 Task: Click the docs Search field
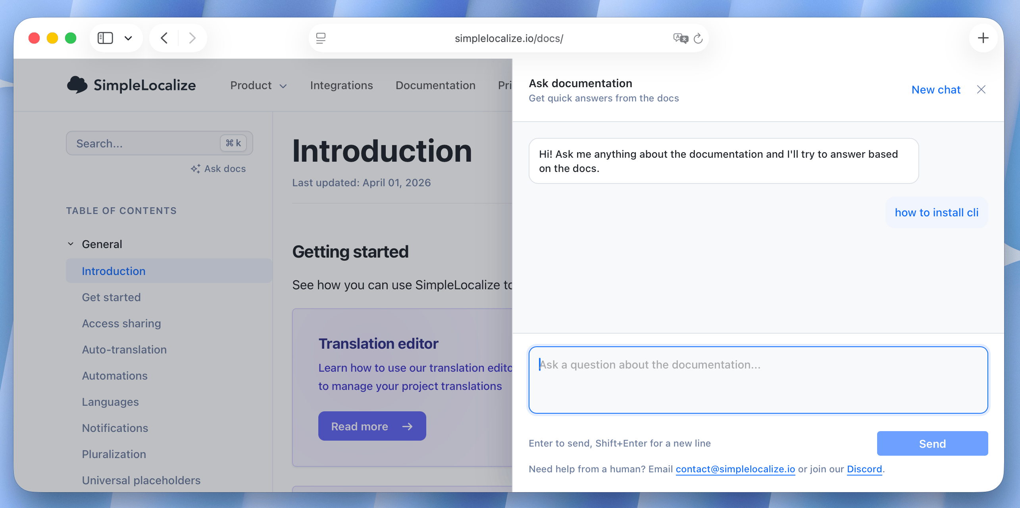point(159,143)
